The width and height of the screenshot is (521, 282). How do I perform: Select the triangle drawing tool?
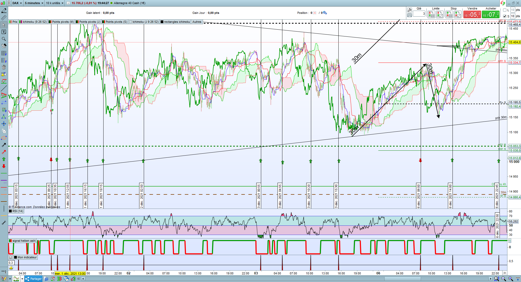pyautogui.click(x=4, y=117)
